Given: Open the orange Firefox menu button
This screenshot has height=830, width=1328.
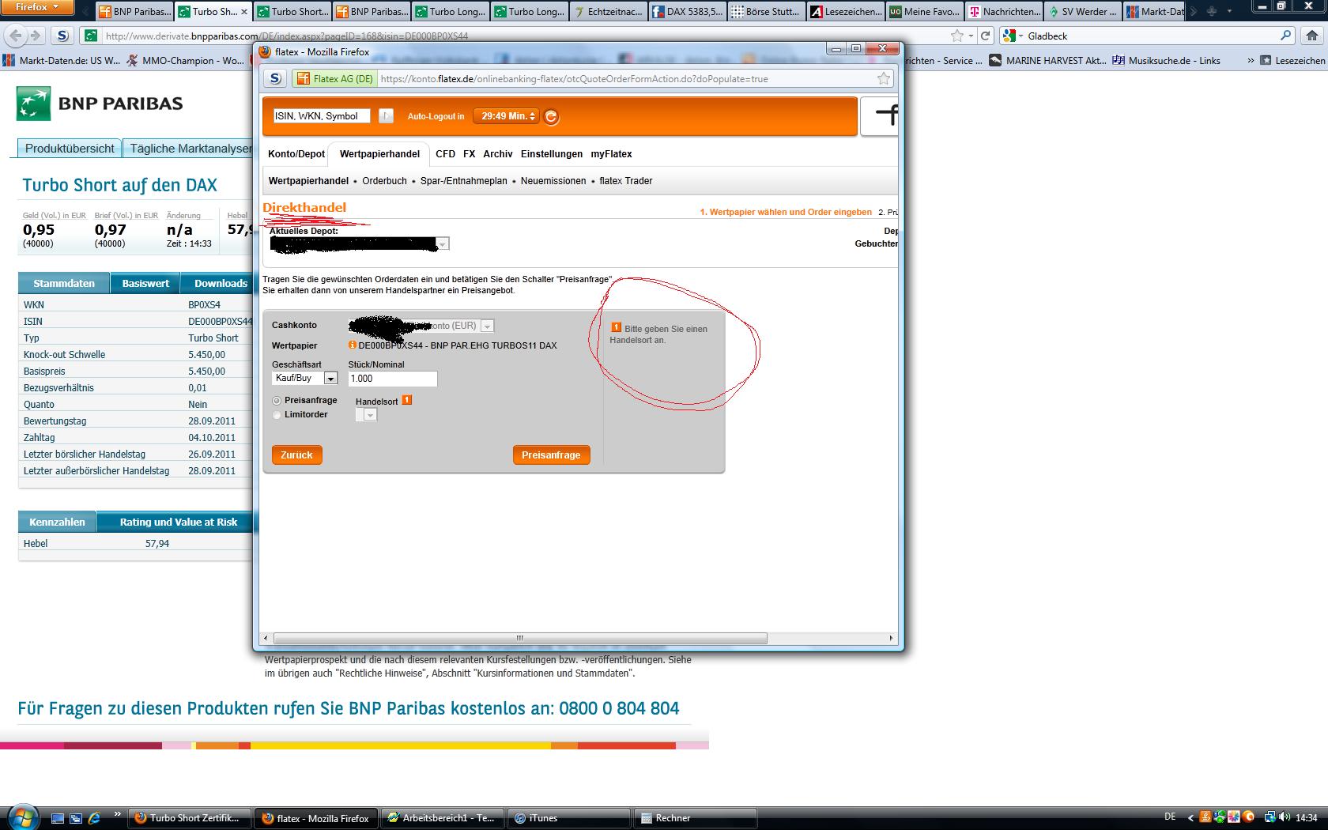Looking at the screenshot, I should [37, 7].
